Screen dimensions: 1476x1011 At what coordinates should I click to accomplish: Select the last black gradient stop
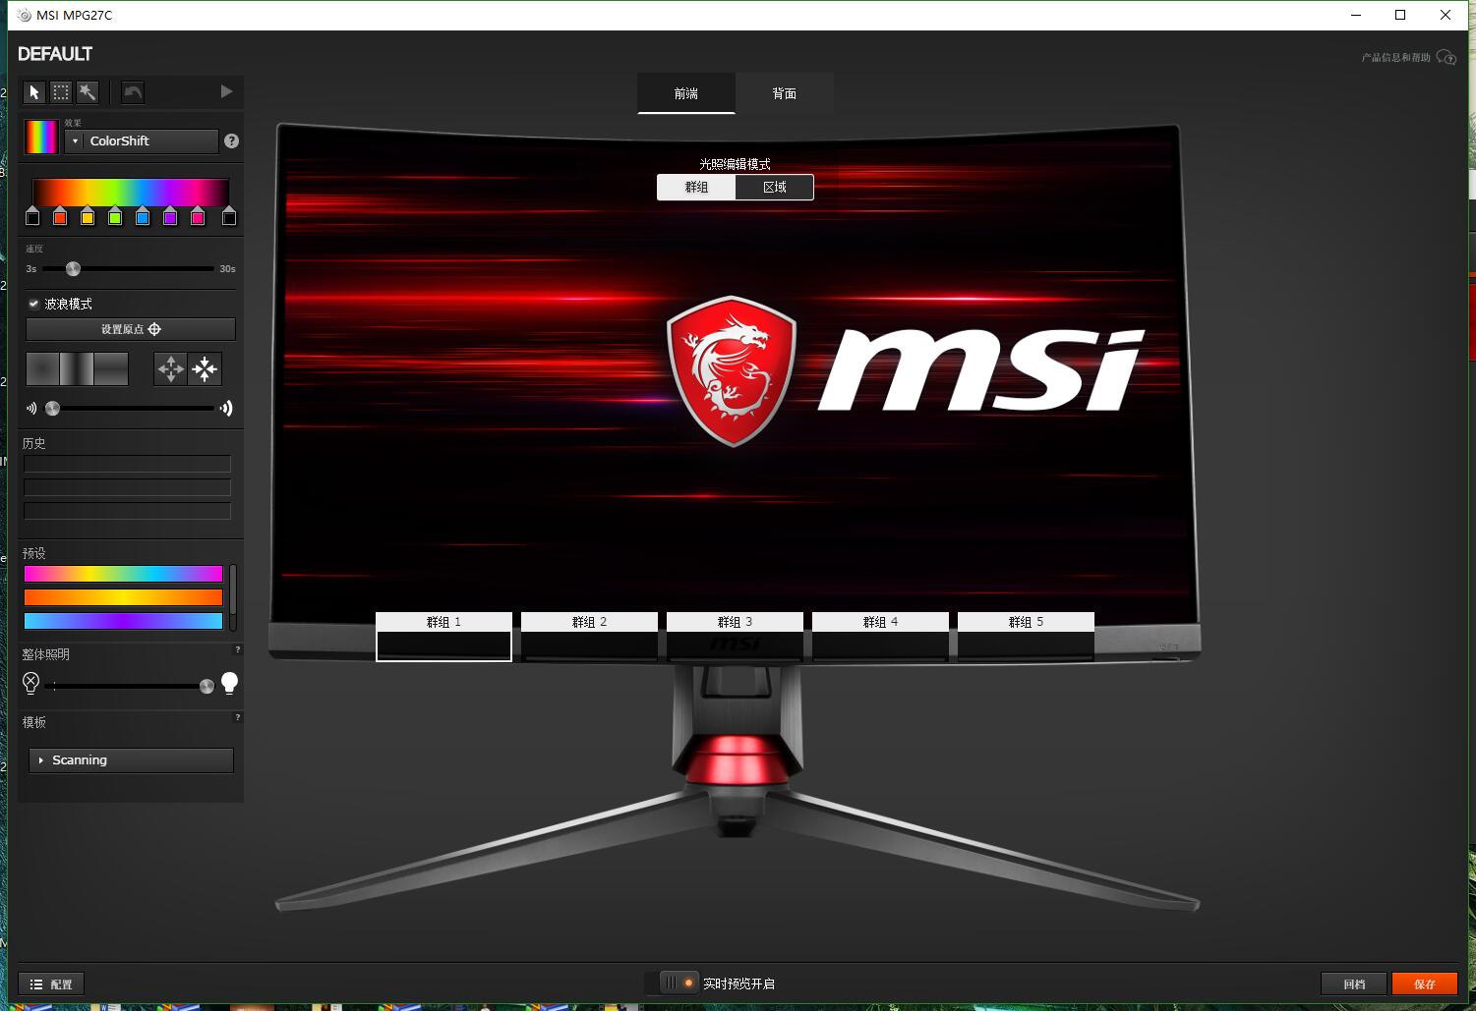tap(229, 216)
